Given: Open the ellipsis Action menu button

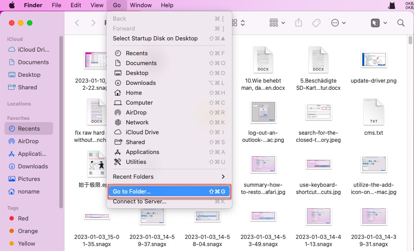Looking at the screenshot, I should click(x=338, y=23).
